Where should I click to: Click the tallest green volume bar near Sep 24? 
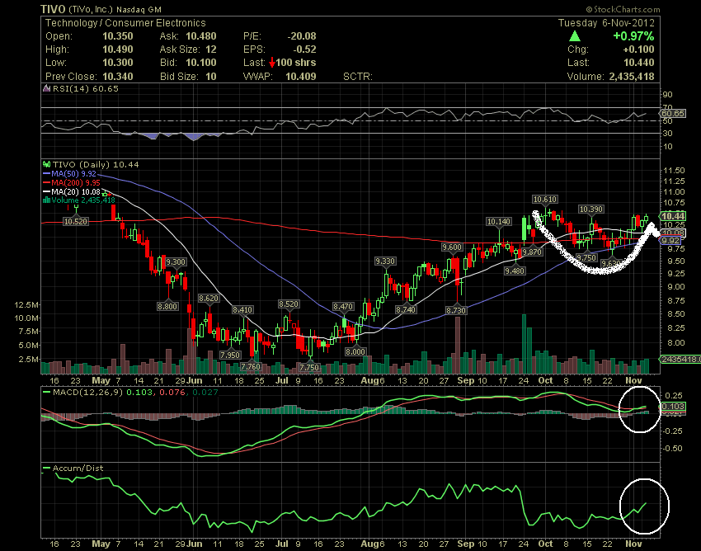(x=524, y=343)
